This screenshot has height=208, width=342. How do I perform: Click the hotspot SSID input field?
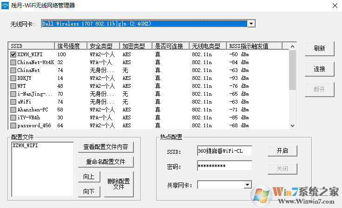click(224, 151)
